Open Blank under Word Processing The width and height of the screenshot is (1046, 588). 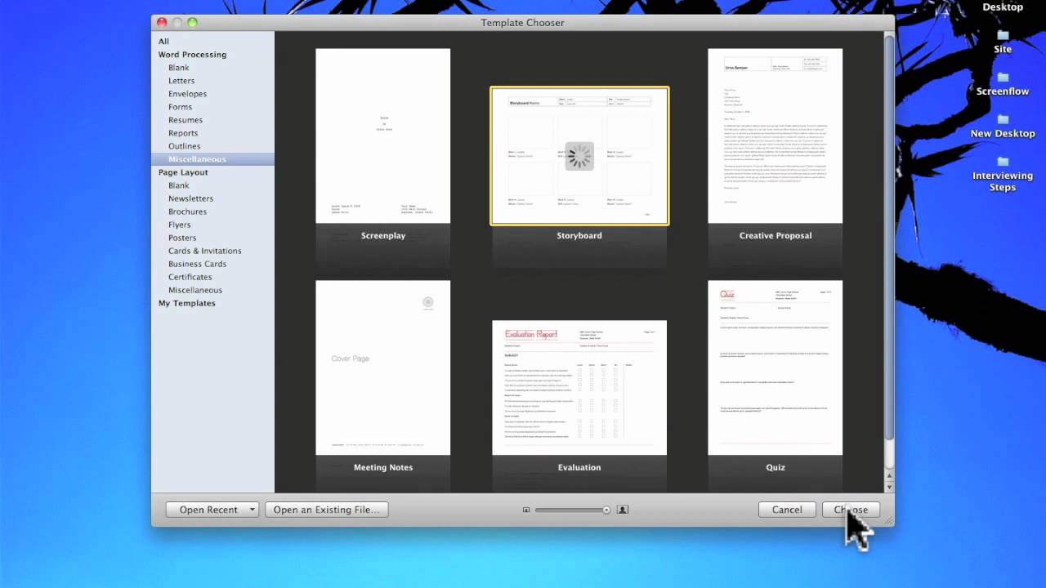[178, 68]
